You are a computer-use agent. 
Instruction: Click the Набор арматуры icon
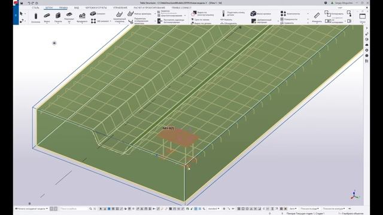[130, 14]
